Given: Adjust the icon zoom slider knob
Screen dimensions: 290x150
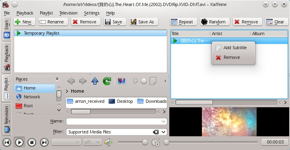Looking at the screenshot, I should click(144, 81).
